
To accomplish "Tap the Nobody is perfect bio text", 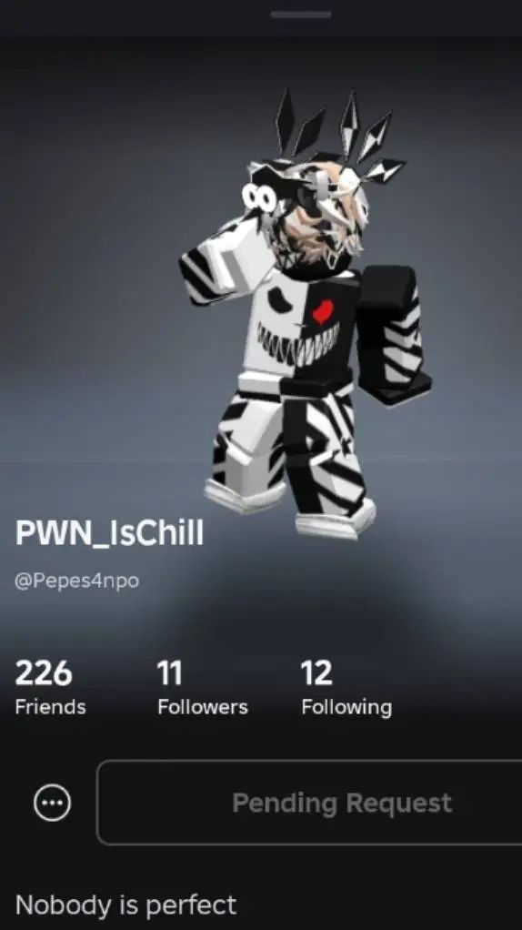I will 125,905.
